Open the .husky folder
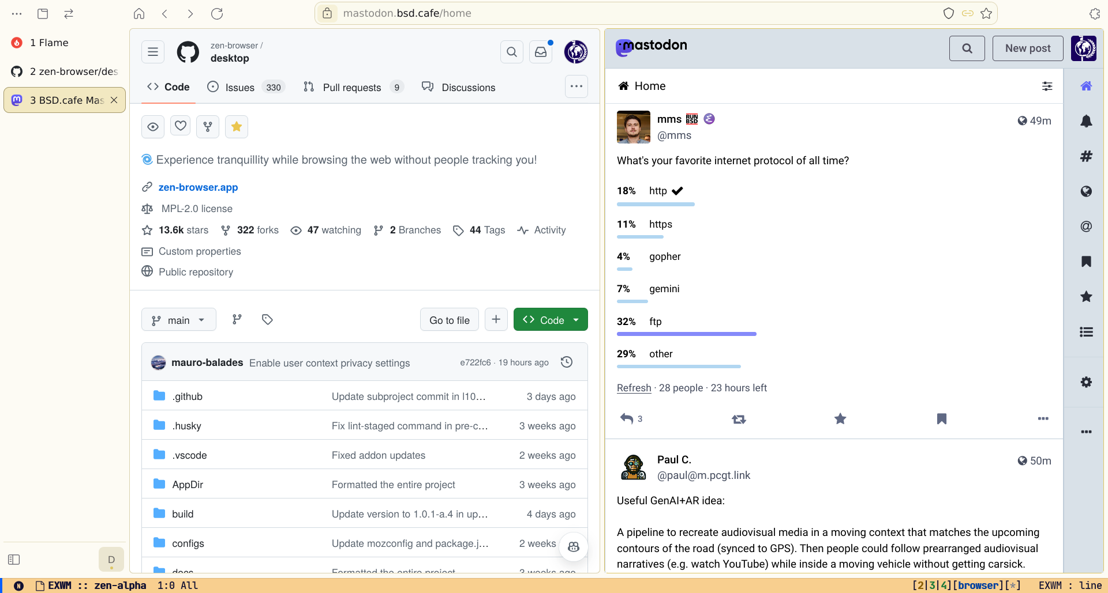 pyautogui.click(x=186, y=426)
